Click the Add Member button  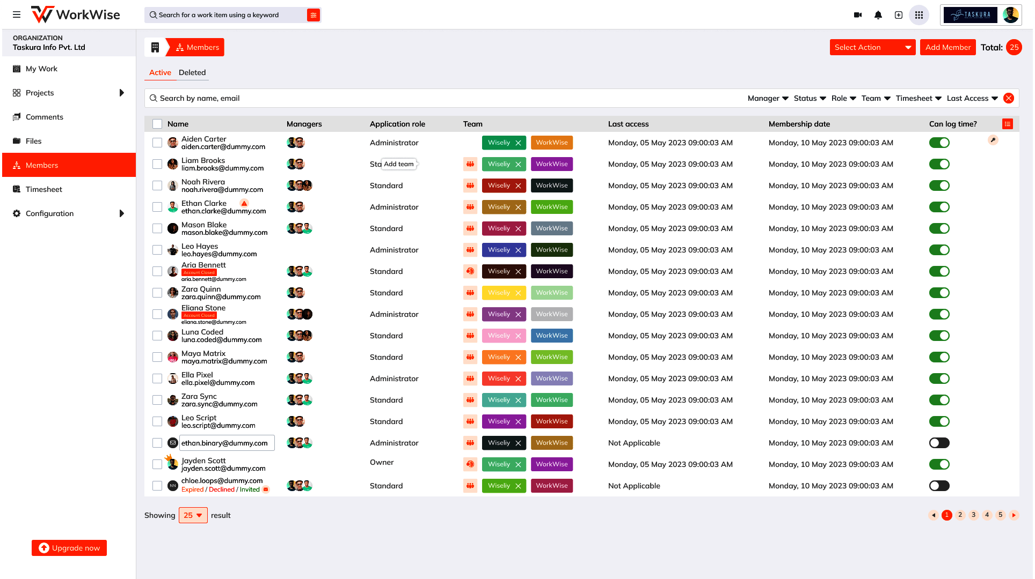(x=947, y=47)
